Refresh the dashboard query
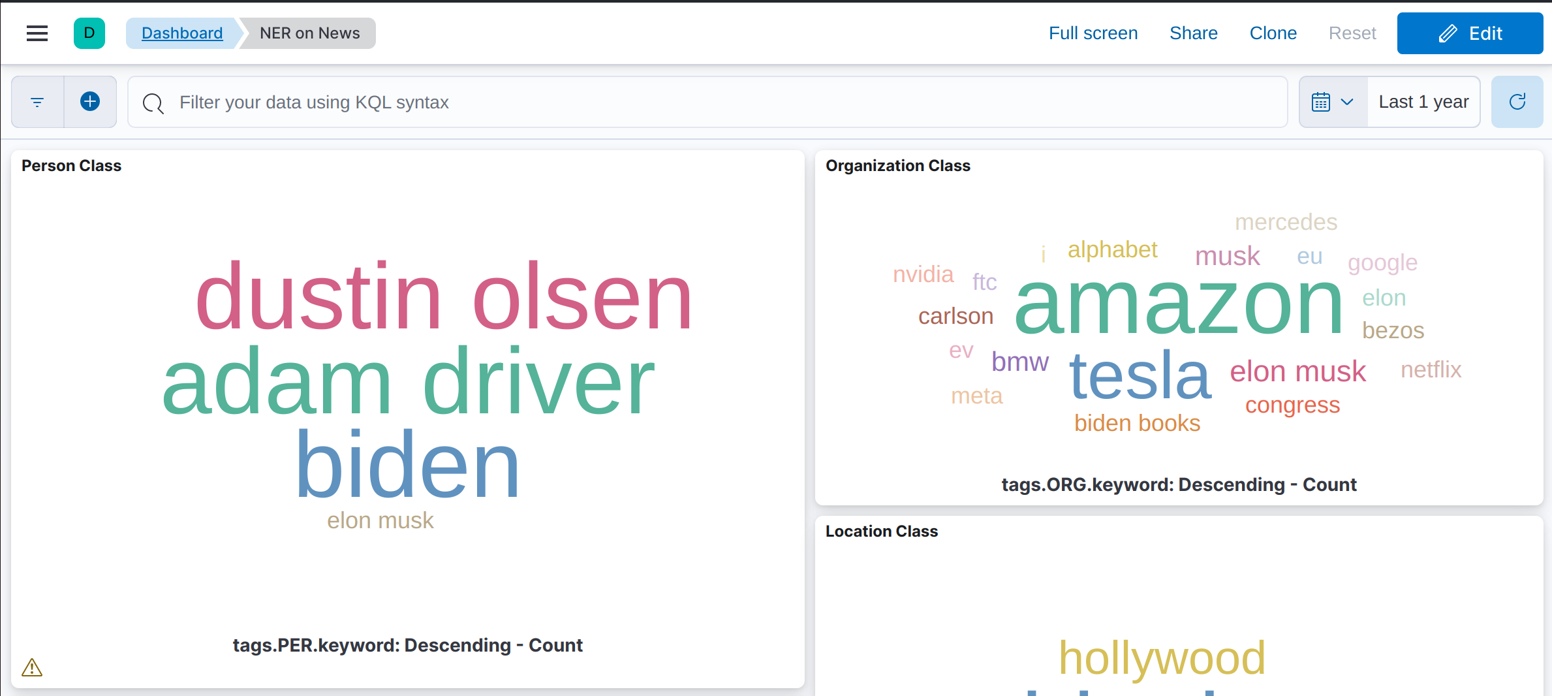Image resolution: width=1552 pixels, height=696 pixels. coord(1517,102)
